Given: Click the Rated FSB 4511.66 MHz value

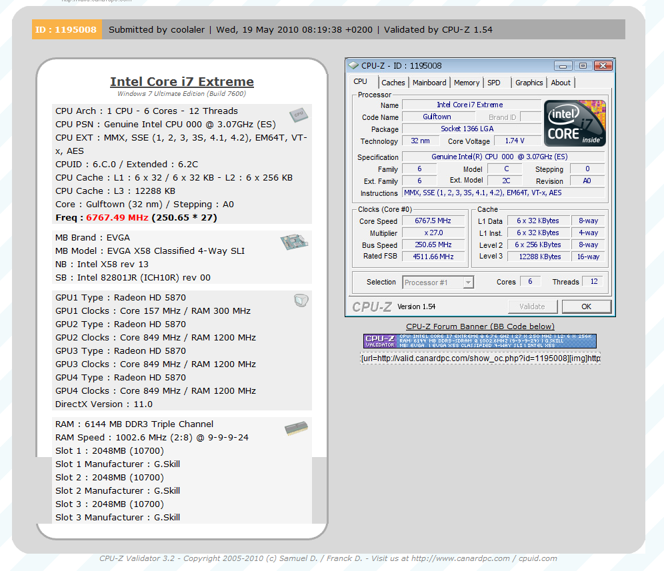Looking at the screenshot, I should (433, 257).
